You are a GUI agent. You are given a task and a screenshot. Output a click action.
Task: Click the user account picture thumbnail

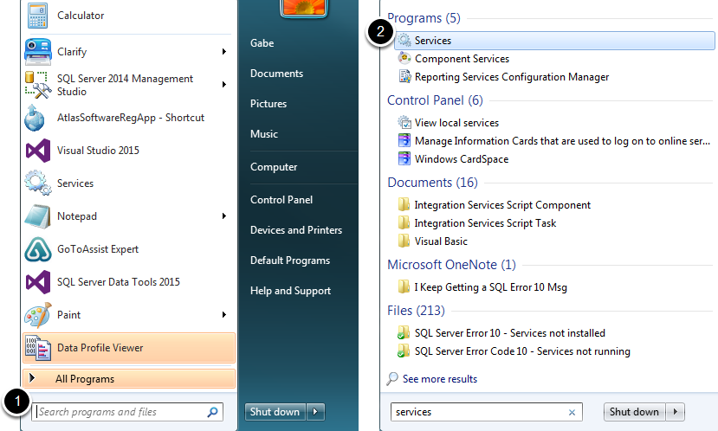pos(304,9)
